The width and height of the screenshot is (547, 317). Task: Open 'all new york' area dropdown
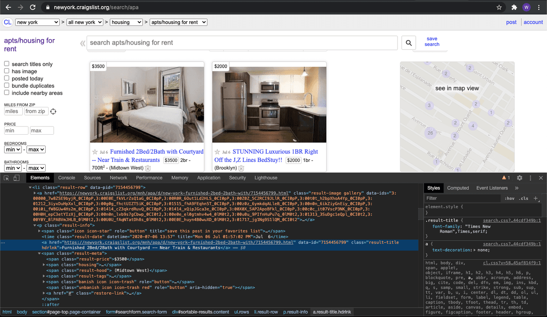pyautogui.click(x=84, y=22)
